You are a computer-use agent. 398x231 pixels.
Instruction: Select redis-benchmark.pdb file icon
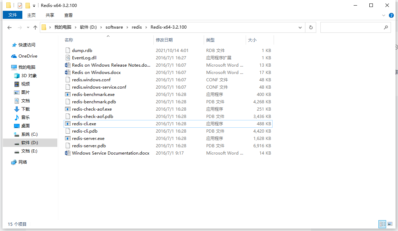(x=67, y=102)
